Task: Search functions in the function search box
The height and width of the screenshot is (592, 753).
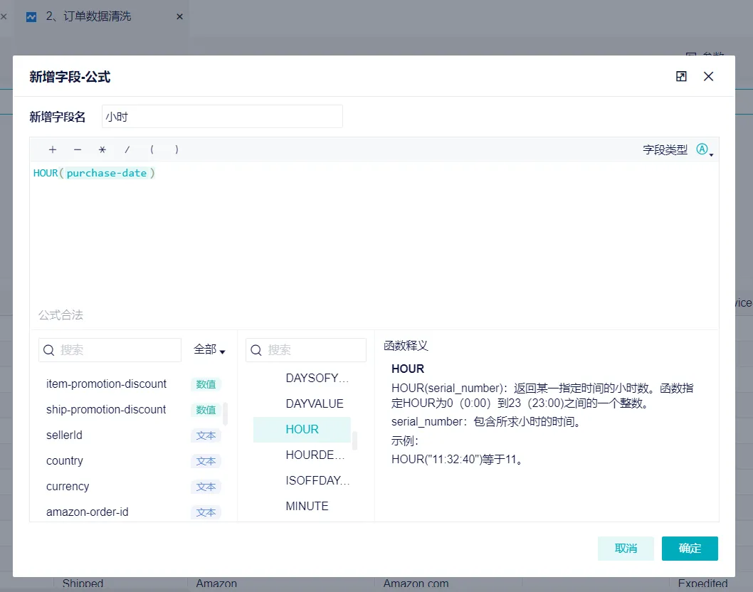Action: pos(313,350)
